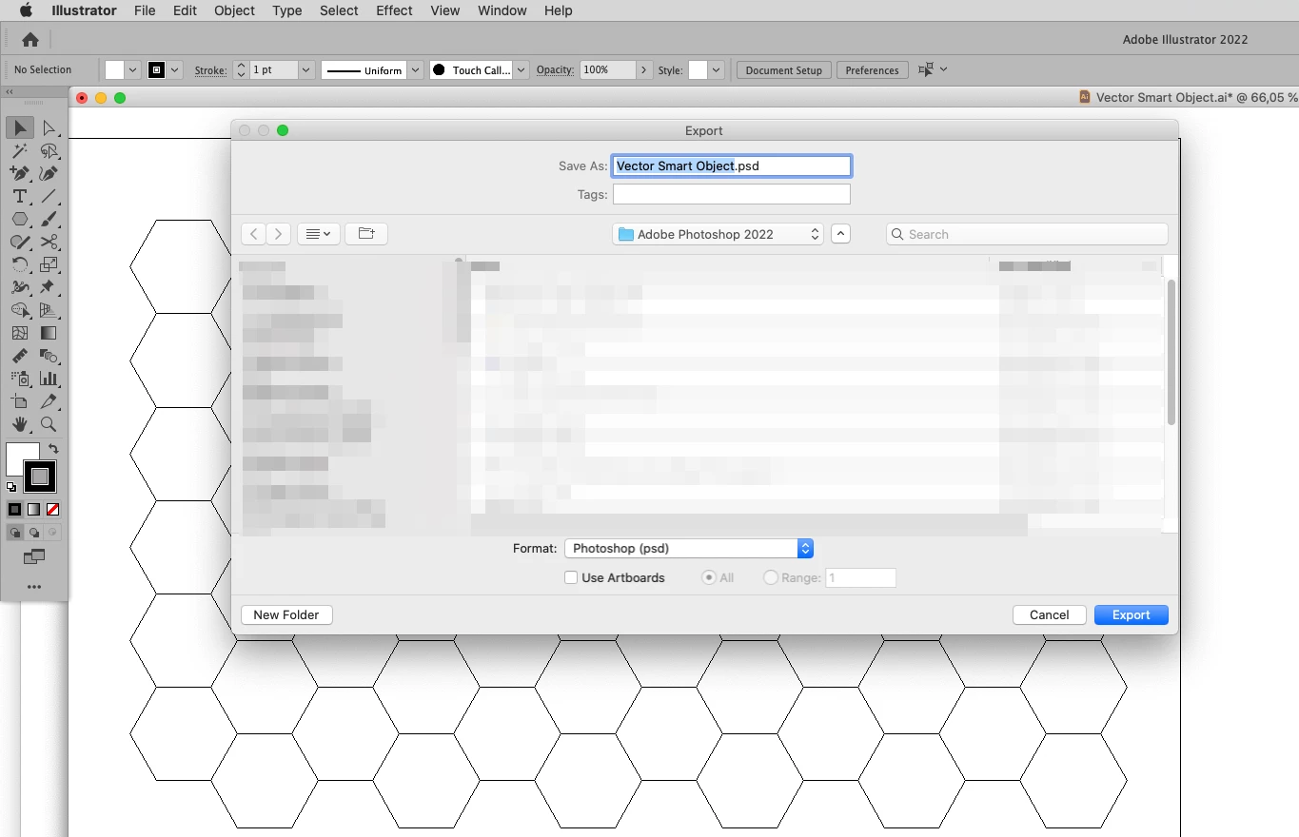Screen dimensions: 1299x837
Task: Open the Edit menu
Action: tap(185, 10)
